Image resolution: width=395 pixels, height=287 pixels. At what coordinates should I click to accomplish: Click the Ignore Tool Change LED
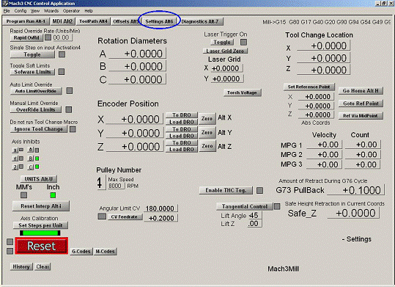coord(73,129)
